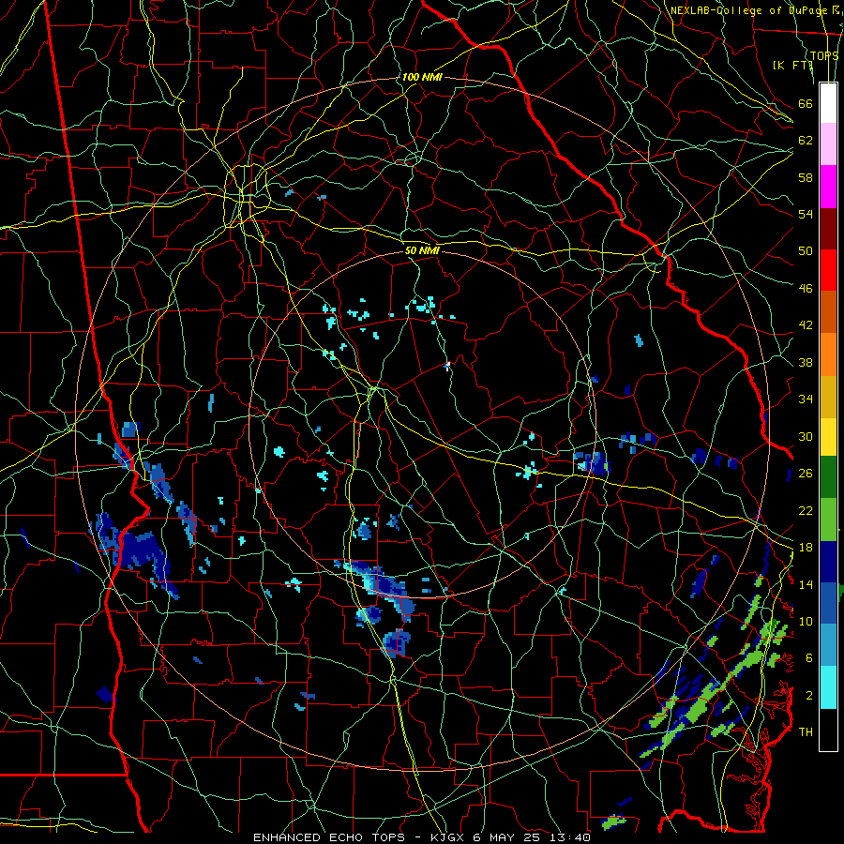Click the legend value 54
844x844 pixels.
806,214
